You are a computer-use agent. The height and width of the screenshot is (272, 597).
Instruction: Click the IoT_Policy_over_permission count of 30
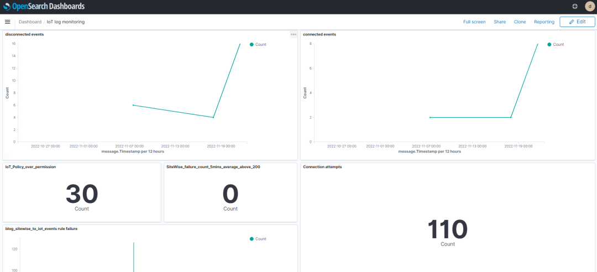pos(82,195)
